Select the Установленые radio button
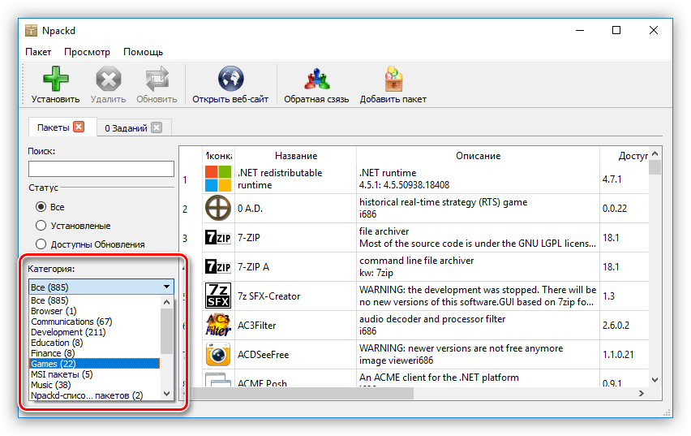Image resolution: width=691 pixels, height=436 pixels. click(41, 226)
